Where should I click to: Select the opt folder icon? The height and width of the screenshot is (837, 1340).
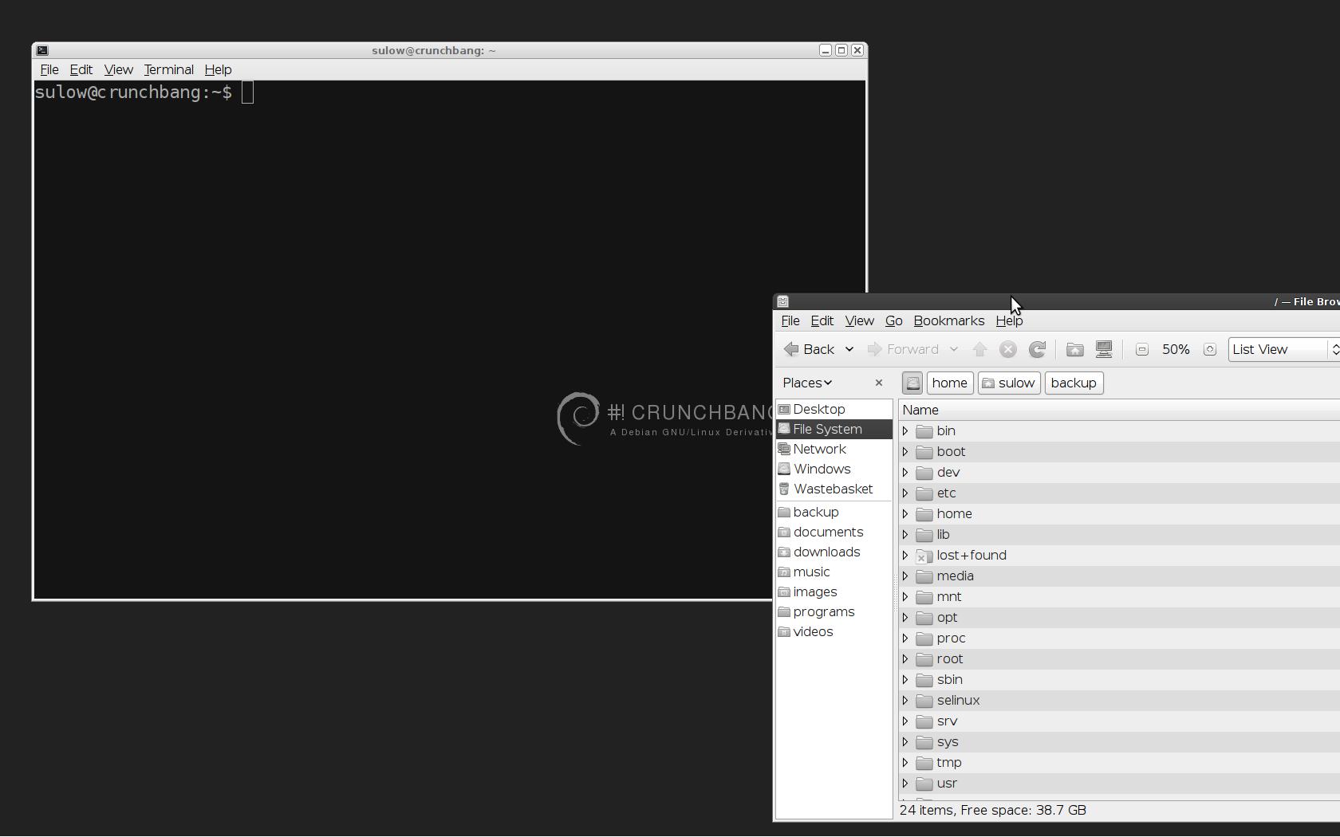pyautogui.click(x=924, y=618)
